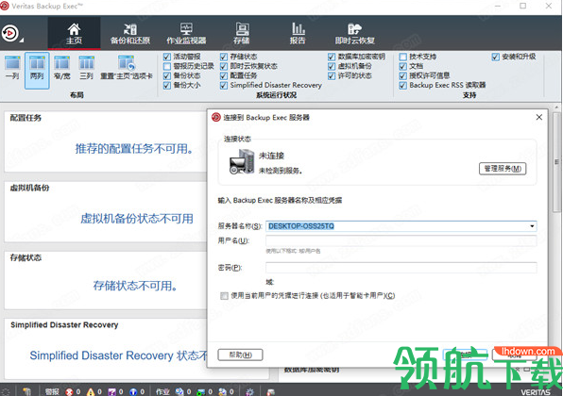Viewport: 563px width, 396px height.
Task: Toggle the 备份大小 checkbox
Action: pos(167,85)
